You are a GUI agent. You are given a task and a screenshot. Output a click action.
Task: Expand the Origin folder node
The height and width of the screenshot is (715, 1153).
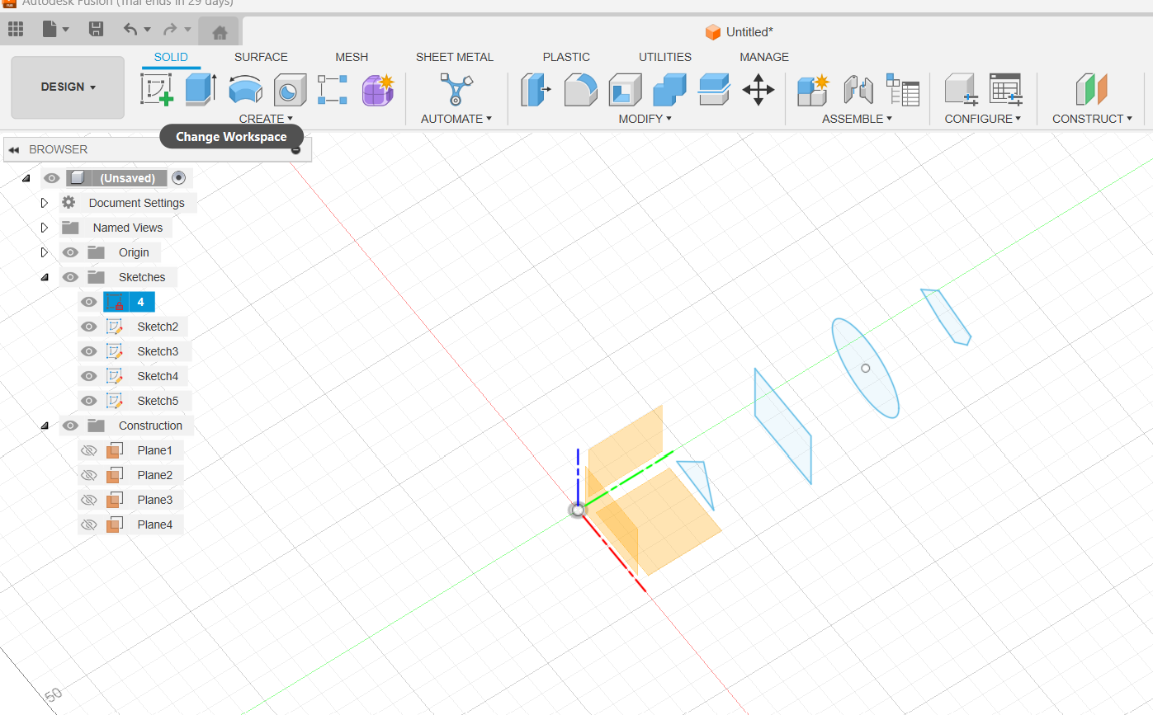point(45,252)
